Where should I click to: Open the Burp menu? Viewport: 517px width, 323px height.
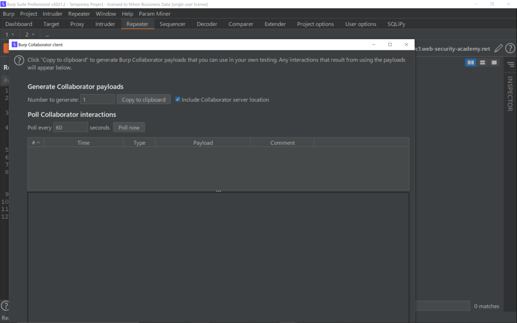point(9,14)
